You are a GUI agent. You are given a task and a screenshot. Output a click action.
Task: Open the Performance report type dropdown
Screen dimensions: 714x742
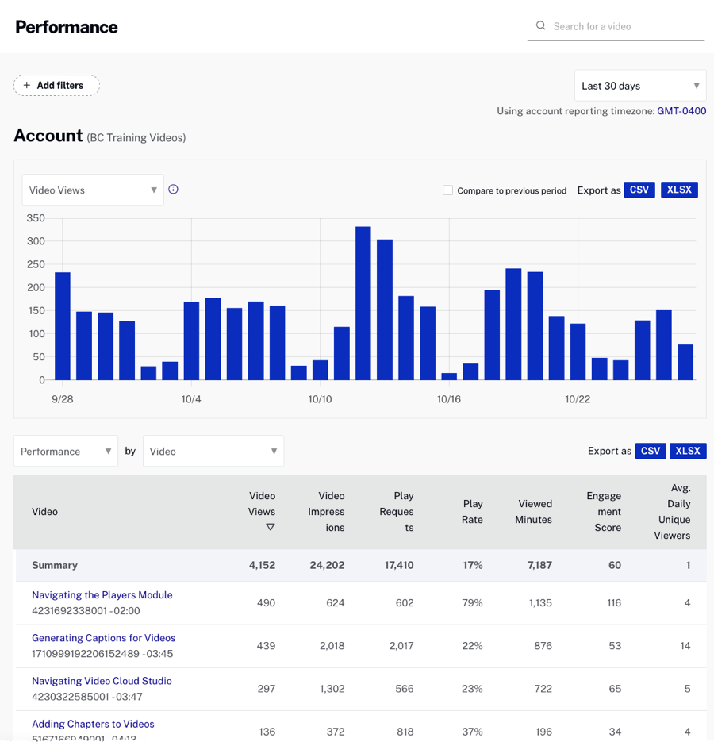[x=65, y=451]
